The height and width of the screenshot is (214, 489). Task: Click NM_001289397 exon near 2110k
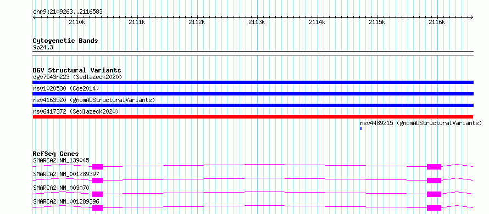97,181
